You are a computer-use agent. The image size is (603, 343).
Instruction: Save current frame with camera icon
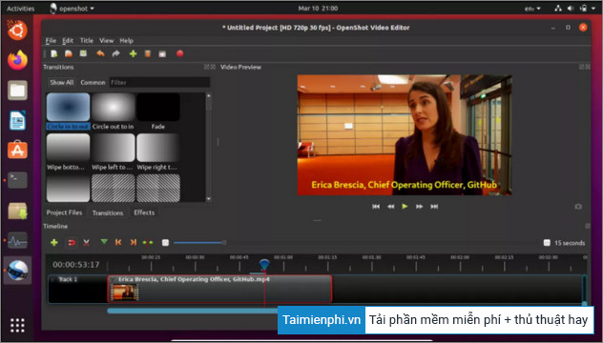[578, 207]
